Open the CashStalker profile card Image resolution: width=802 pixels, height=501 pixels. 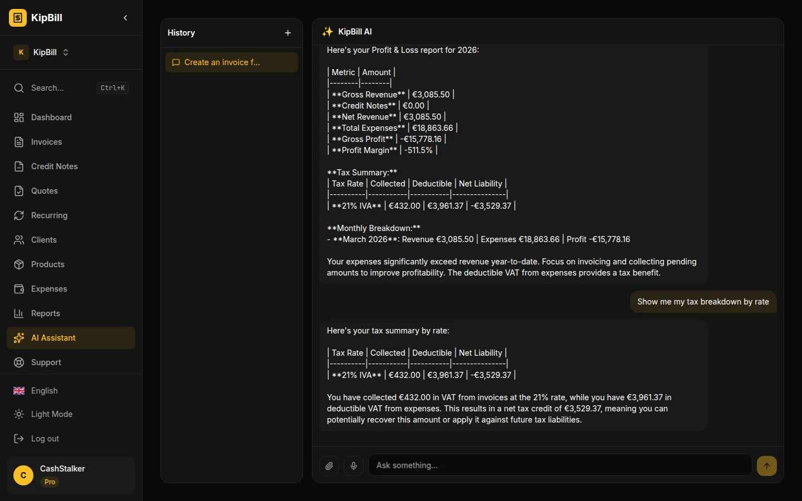71,475
